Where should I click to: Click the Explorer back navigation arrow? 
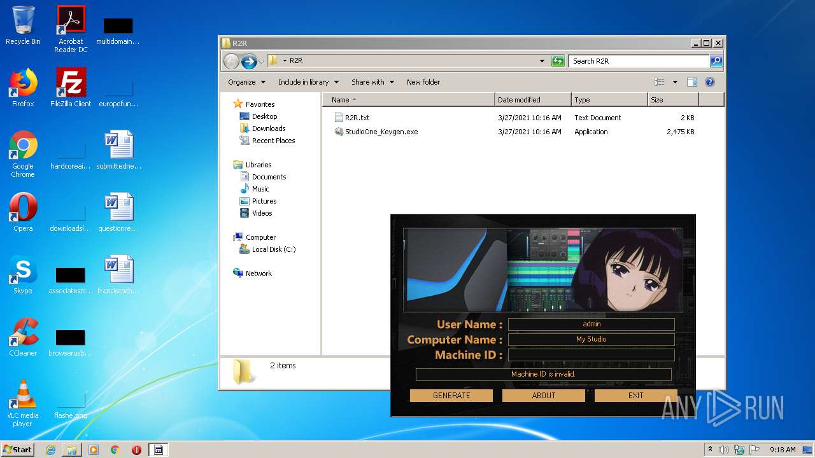tap(232, 61)
